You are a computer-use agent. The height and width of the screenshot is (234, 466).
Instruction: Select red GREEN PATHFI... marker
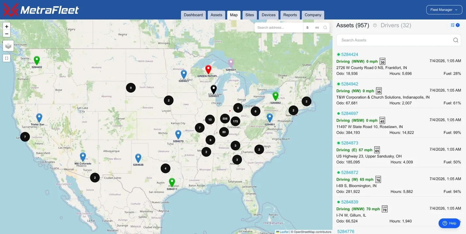(208, 70)
